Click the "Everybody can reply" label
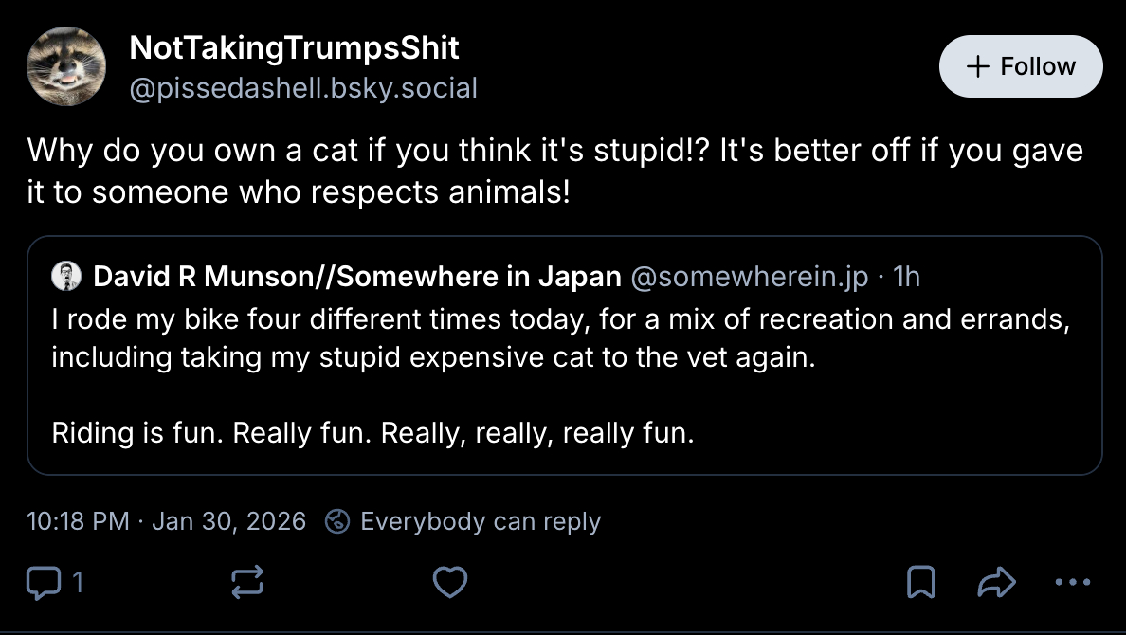This screenshot has width=1126, height=635. point(481,521)
